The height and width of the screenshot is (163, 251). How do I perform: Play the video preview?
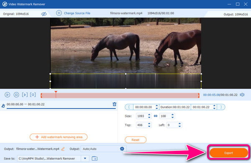[7, 95]
